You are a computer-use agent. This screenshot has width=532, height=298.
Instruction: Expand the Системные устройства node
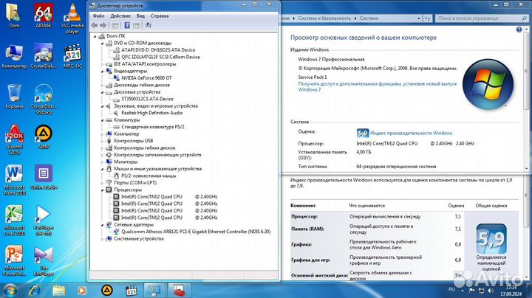[x=102, y=239]
